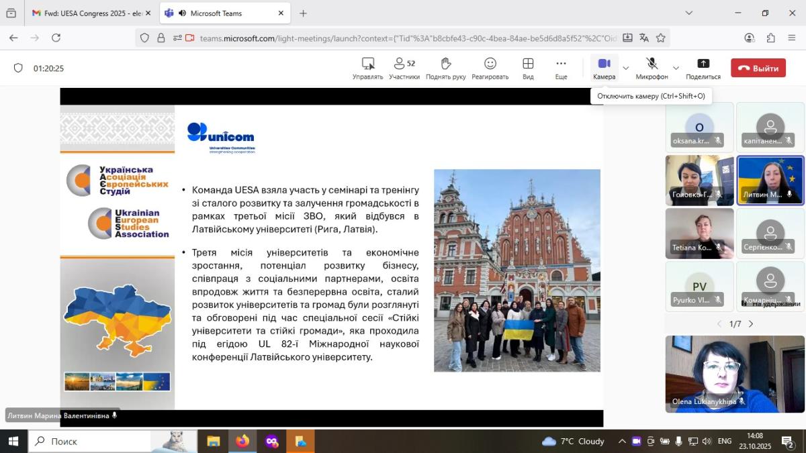This screenshot has width=806, height=453.
Task: Open the browser tab list dropdown
Action: click(688, 13)
